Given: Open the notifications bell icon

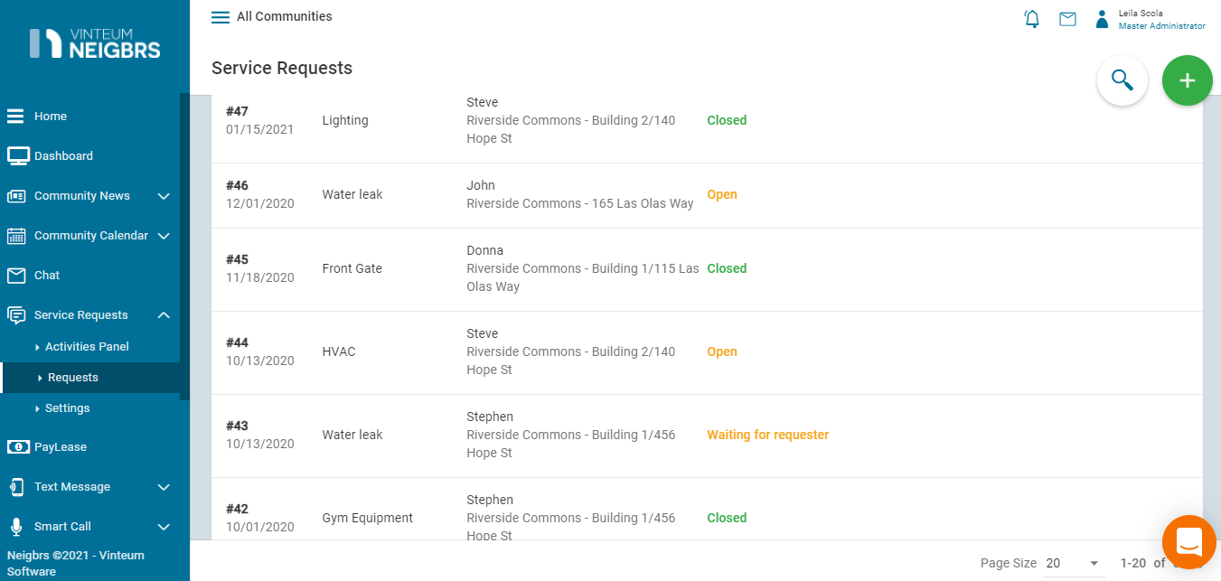Looking at the screenshot, I should pos(1032,19).
